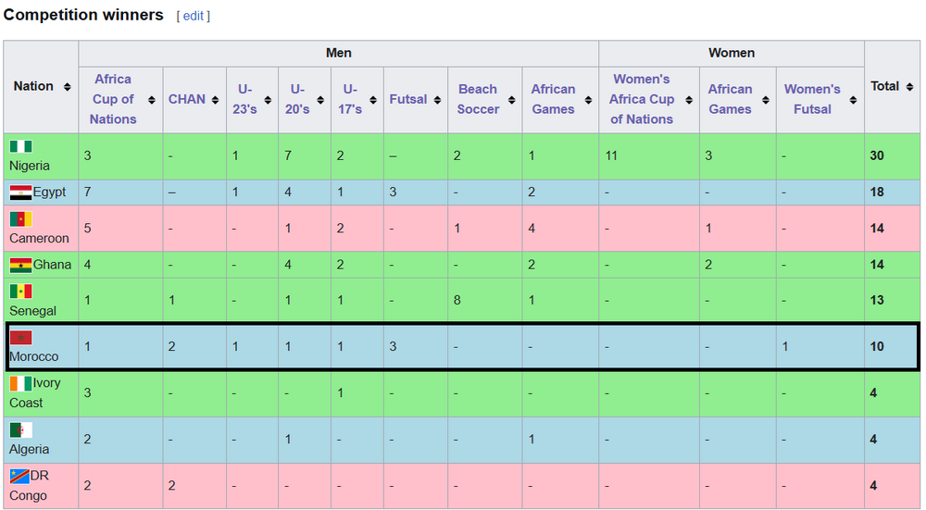The width and height of the screenshot is (926, 510).
Task: Click the Competition winners heading
Action: [83, 15]
